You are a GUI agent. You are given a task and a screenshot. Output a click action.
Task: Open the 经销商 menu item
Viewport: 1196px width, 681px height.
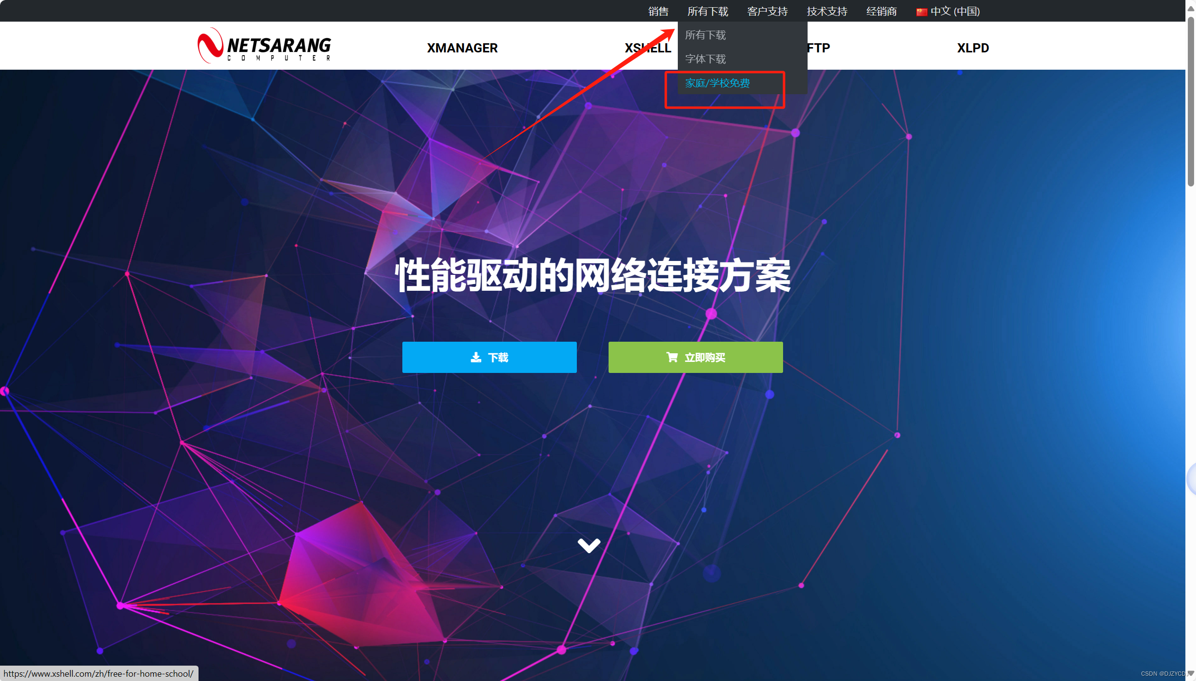tap(881, 12)
